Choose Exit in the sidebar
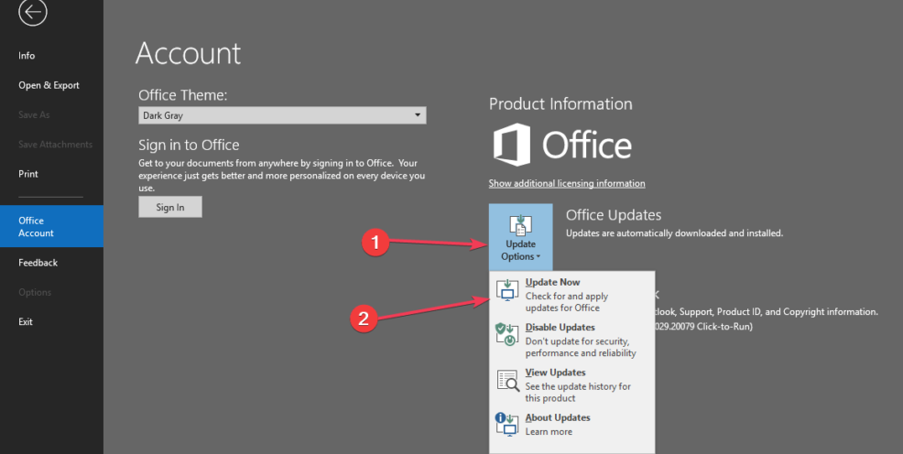The width and height of the screenshot is (903, 454). (26, 321)
